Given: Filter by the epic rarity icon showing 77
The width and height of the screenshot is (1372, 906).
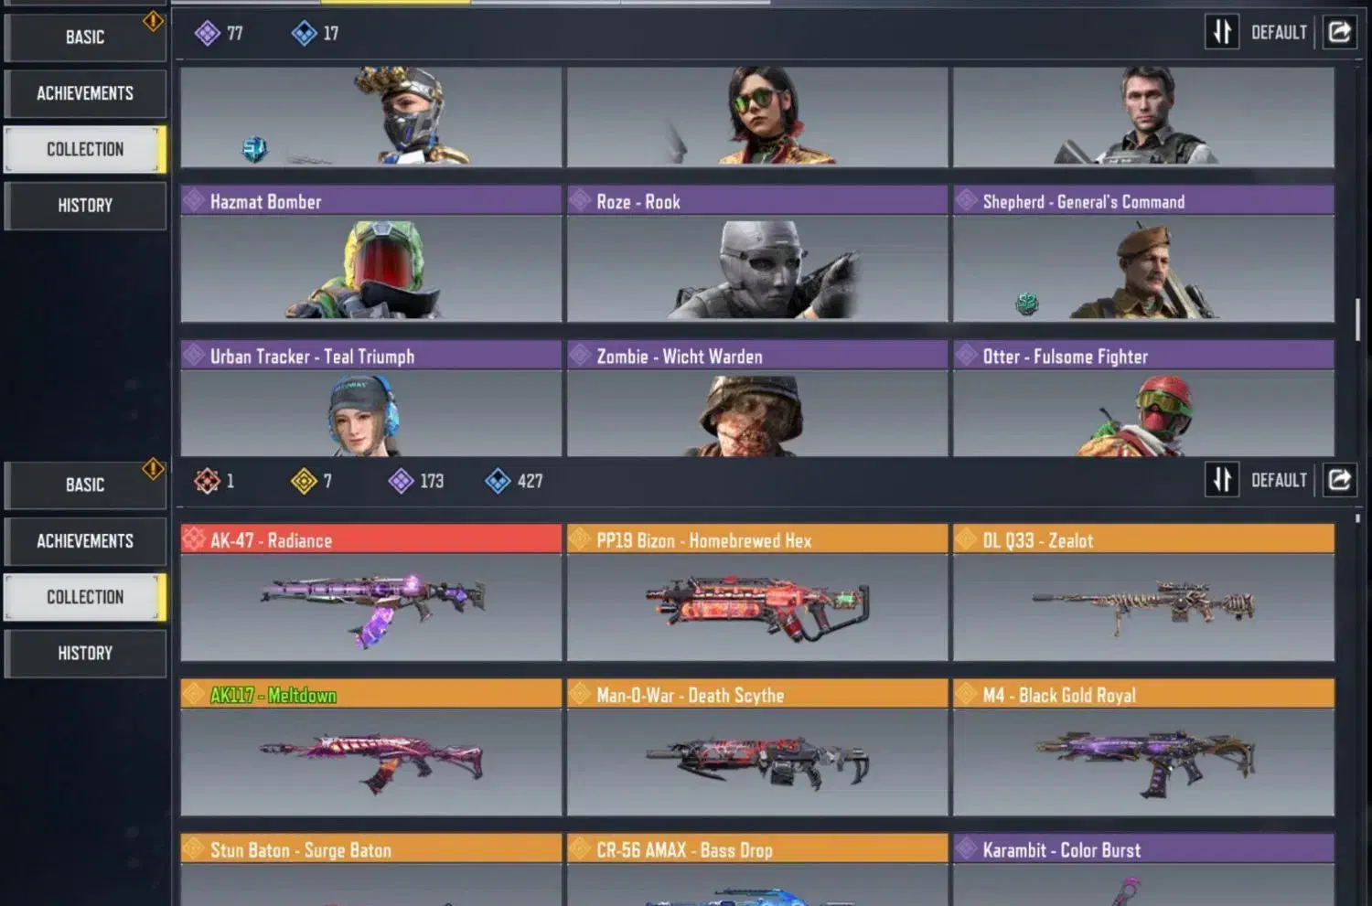Looking at the screenshot, I should pos(208,34).
